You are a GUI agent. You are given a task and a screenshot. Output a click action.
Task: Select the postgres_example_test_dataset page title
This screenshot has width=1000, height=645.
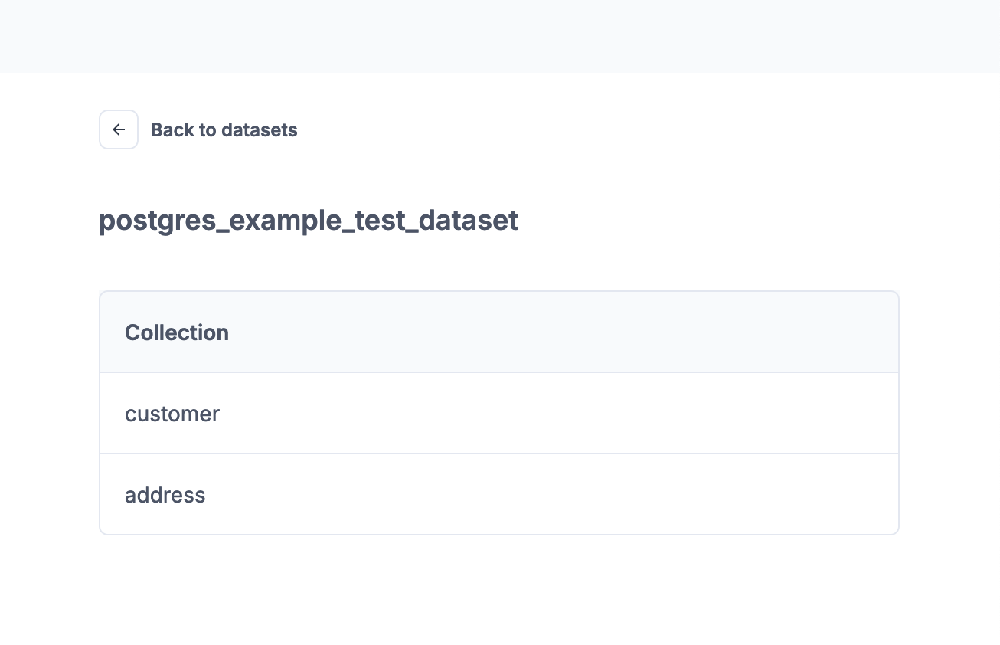coord(309,221)
